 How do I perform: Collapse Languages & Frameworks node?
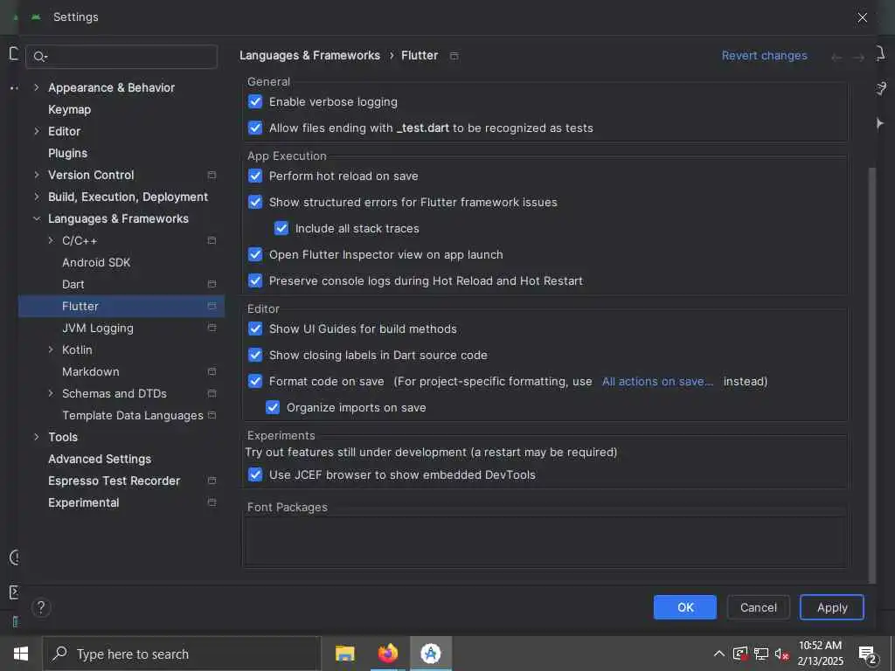pos(37,218)
